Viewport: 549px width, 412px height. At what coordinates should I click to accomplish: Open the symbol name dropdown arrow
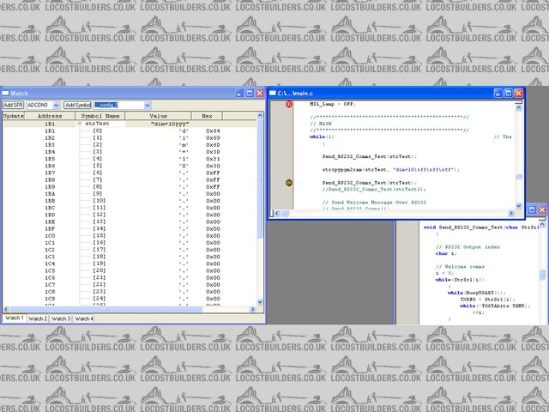[148, 105]
